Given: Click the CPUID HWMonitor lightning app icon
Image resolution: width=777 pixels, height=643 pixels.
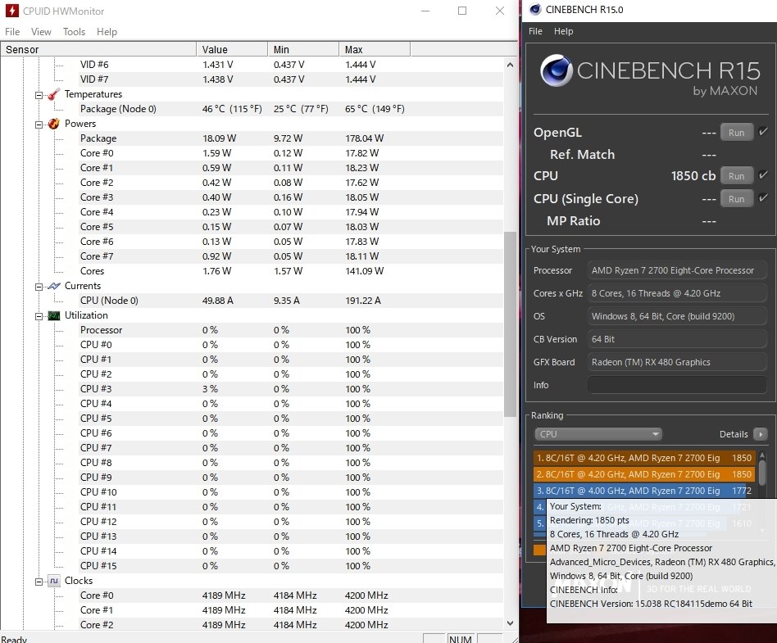Looking at the screenshot, I should 12,11.
